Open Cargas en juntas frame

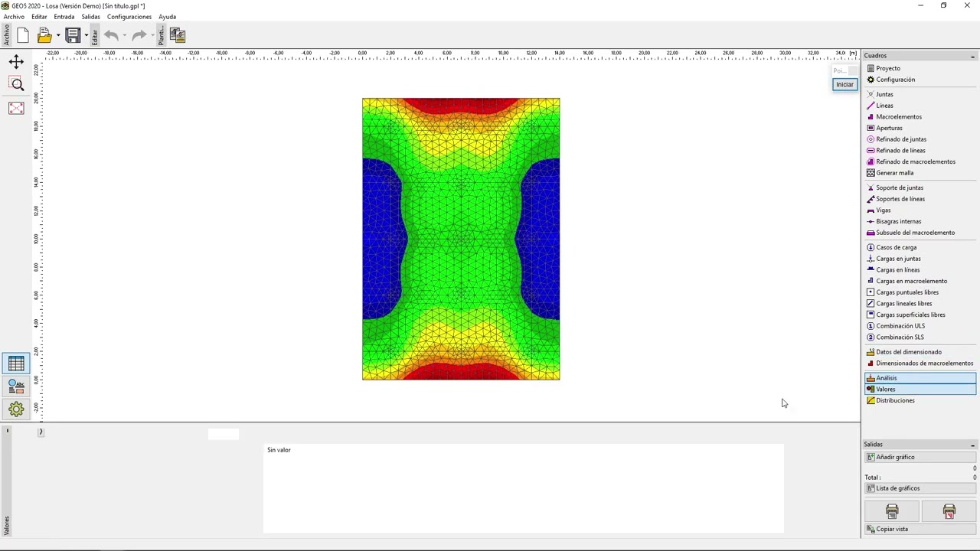[x=920, y=259]
